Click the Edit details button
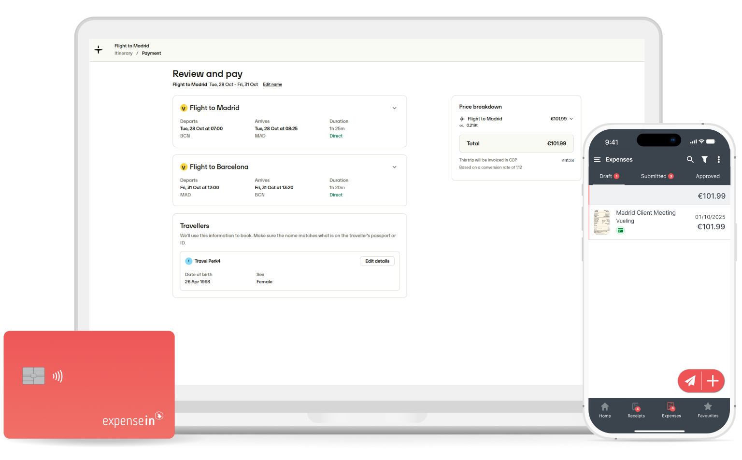The height and width of the screenshot is (460, 742). 377,261
